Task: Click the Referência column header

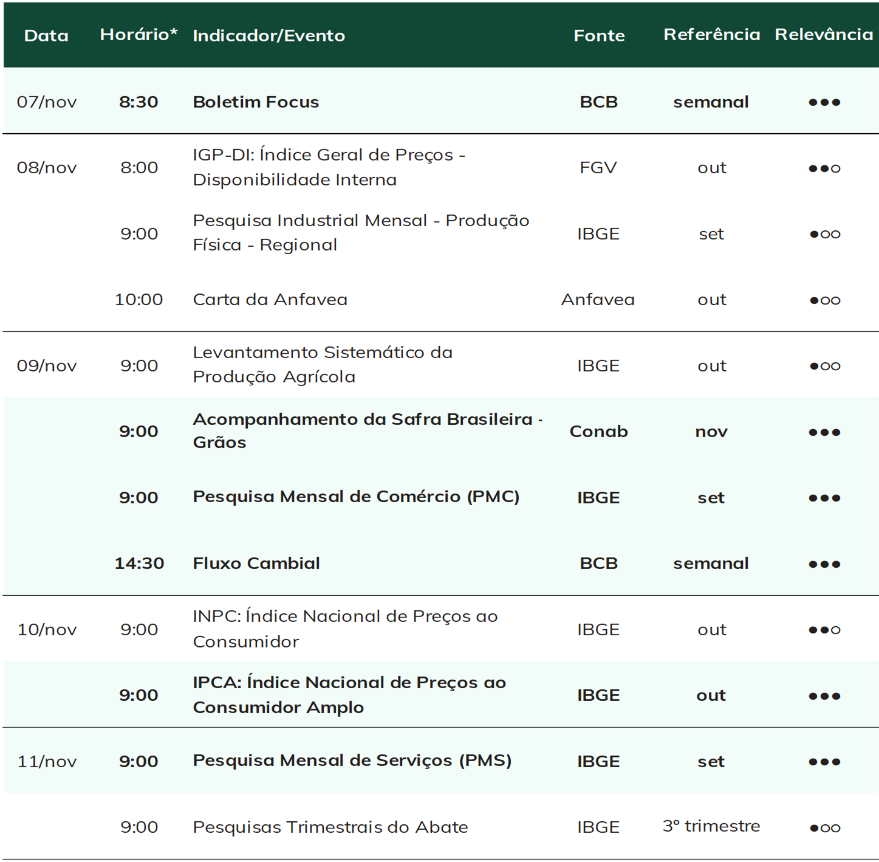Action: tap(711, 35)
